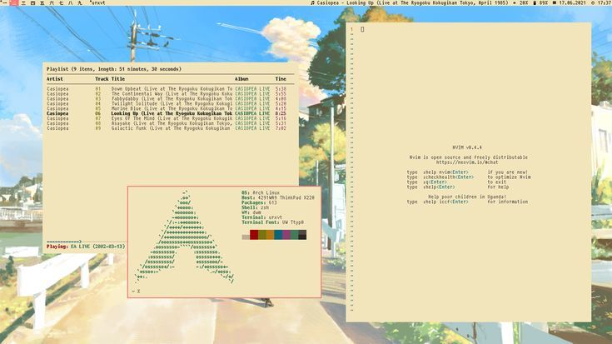The image size is (612, 344).
Task: Click the Time column header in the playlist
Action: point(281,79)
